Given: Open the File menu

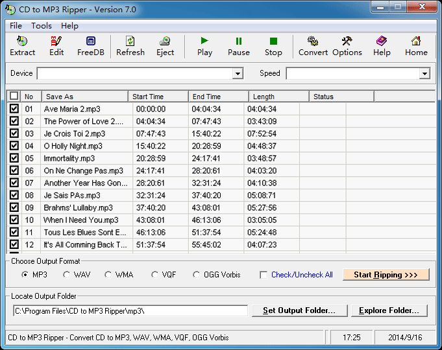Looking at the screenshot, I should 16,26.
